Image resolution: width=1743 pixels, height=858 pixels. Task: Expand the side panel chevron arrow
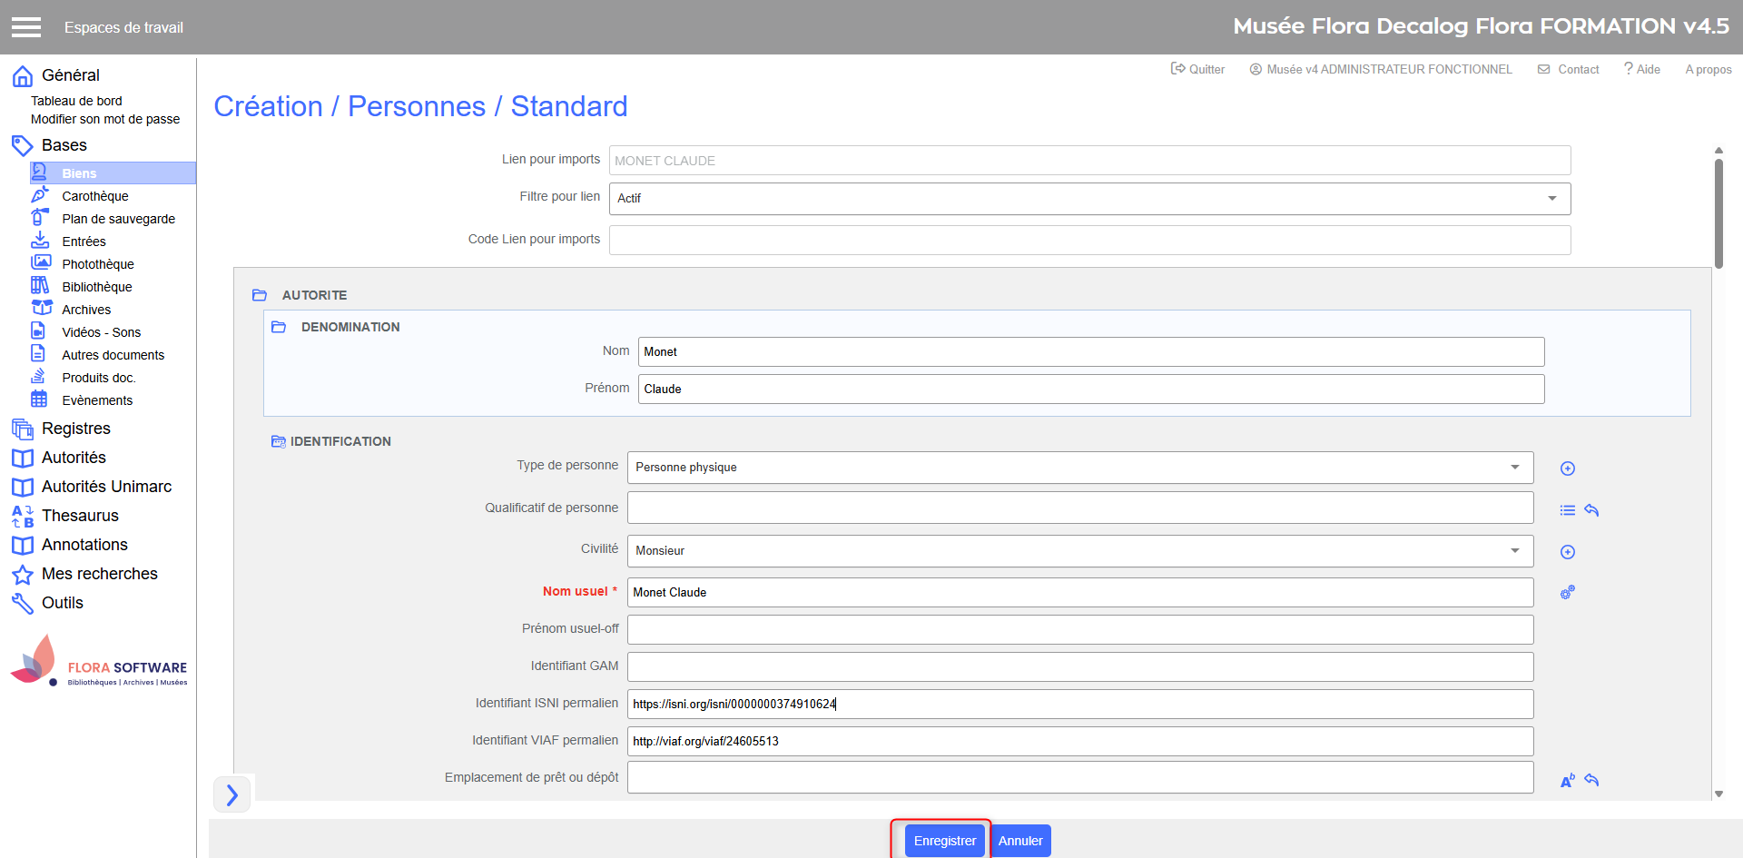[232, 794]
